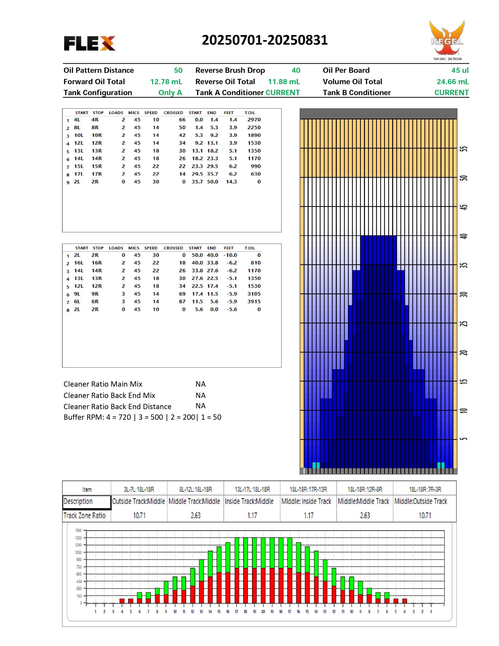The width and height of the screenshot is (499, 646).
Task: Click the 16L start cell in reverse table
Action: click(79, 263)
